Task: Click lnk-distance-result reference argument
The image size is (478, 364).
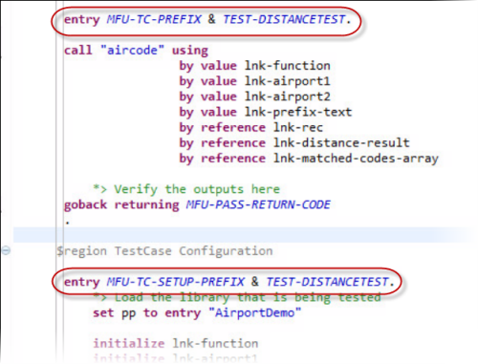Action: click(341, 143)
